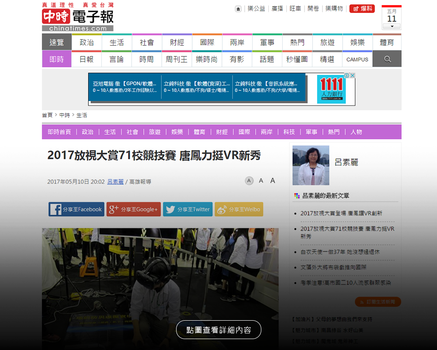The height and width of the screenshot is (350, 437).
Task: Share article to Weibo
Action: click(x=239, y=210)
